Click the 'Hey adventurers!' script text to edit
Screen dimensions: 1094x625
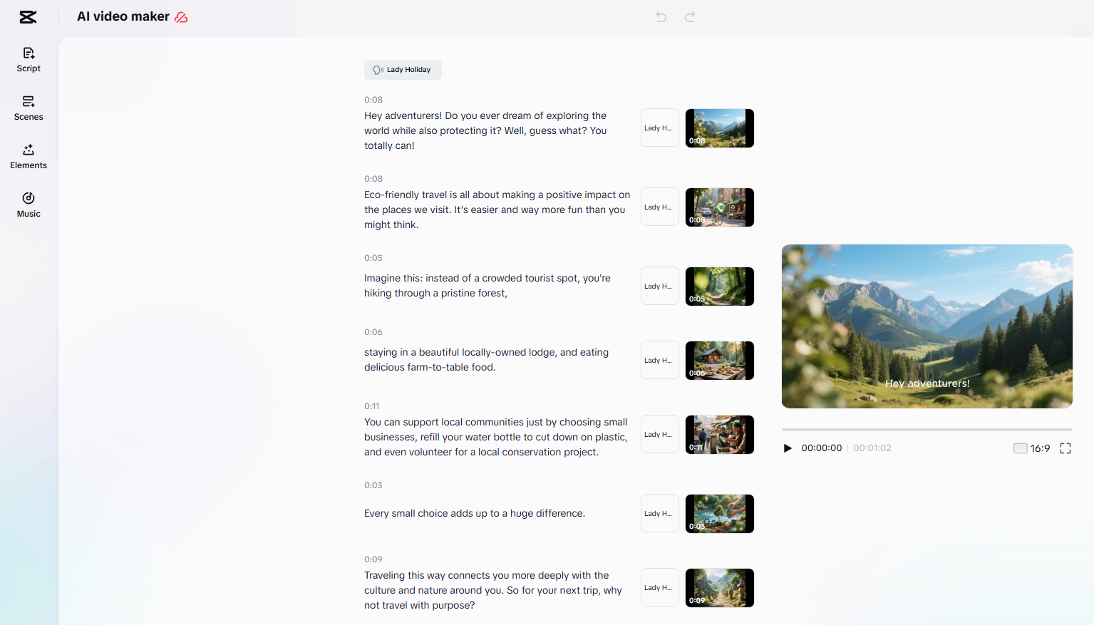coord(485,130)
